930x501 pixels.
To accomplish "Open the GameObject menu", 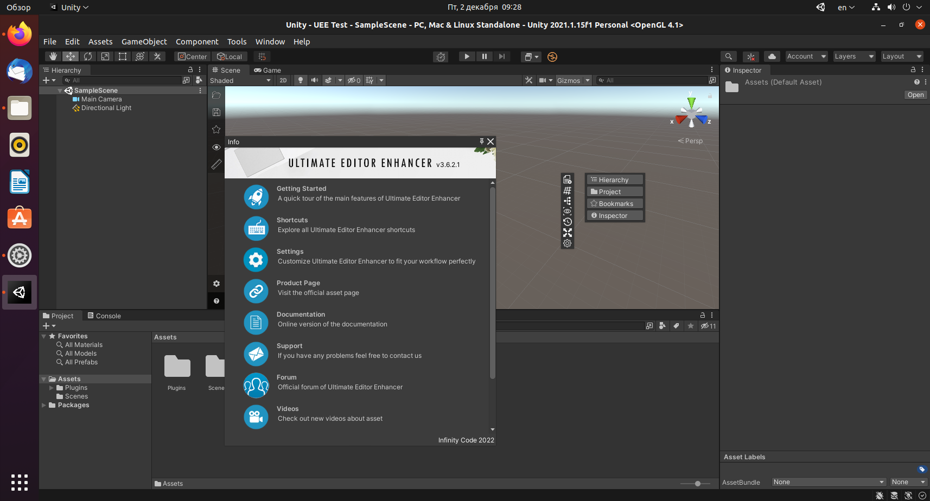I will [144, 42].
